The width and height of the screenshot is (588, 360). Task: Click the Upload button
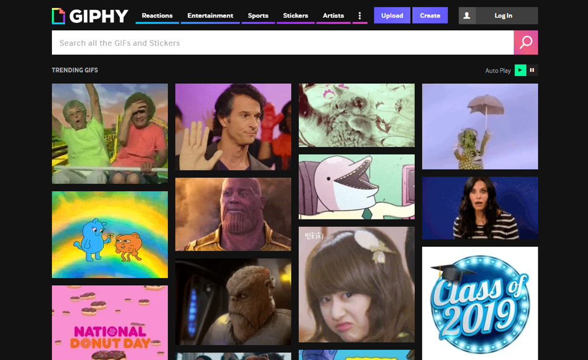(x=392, y=16)
